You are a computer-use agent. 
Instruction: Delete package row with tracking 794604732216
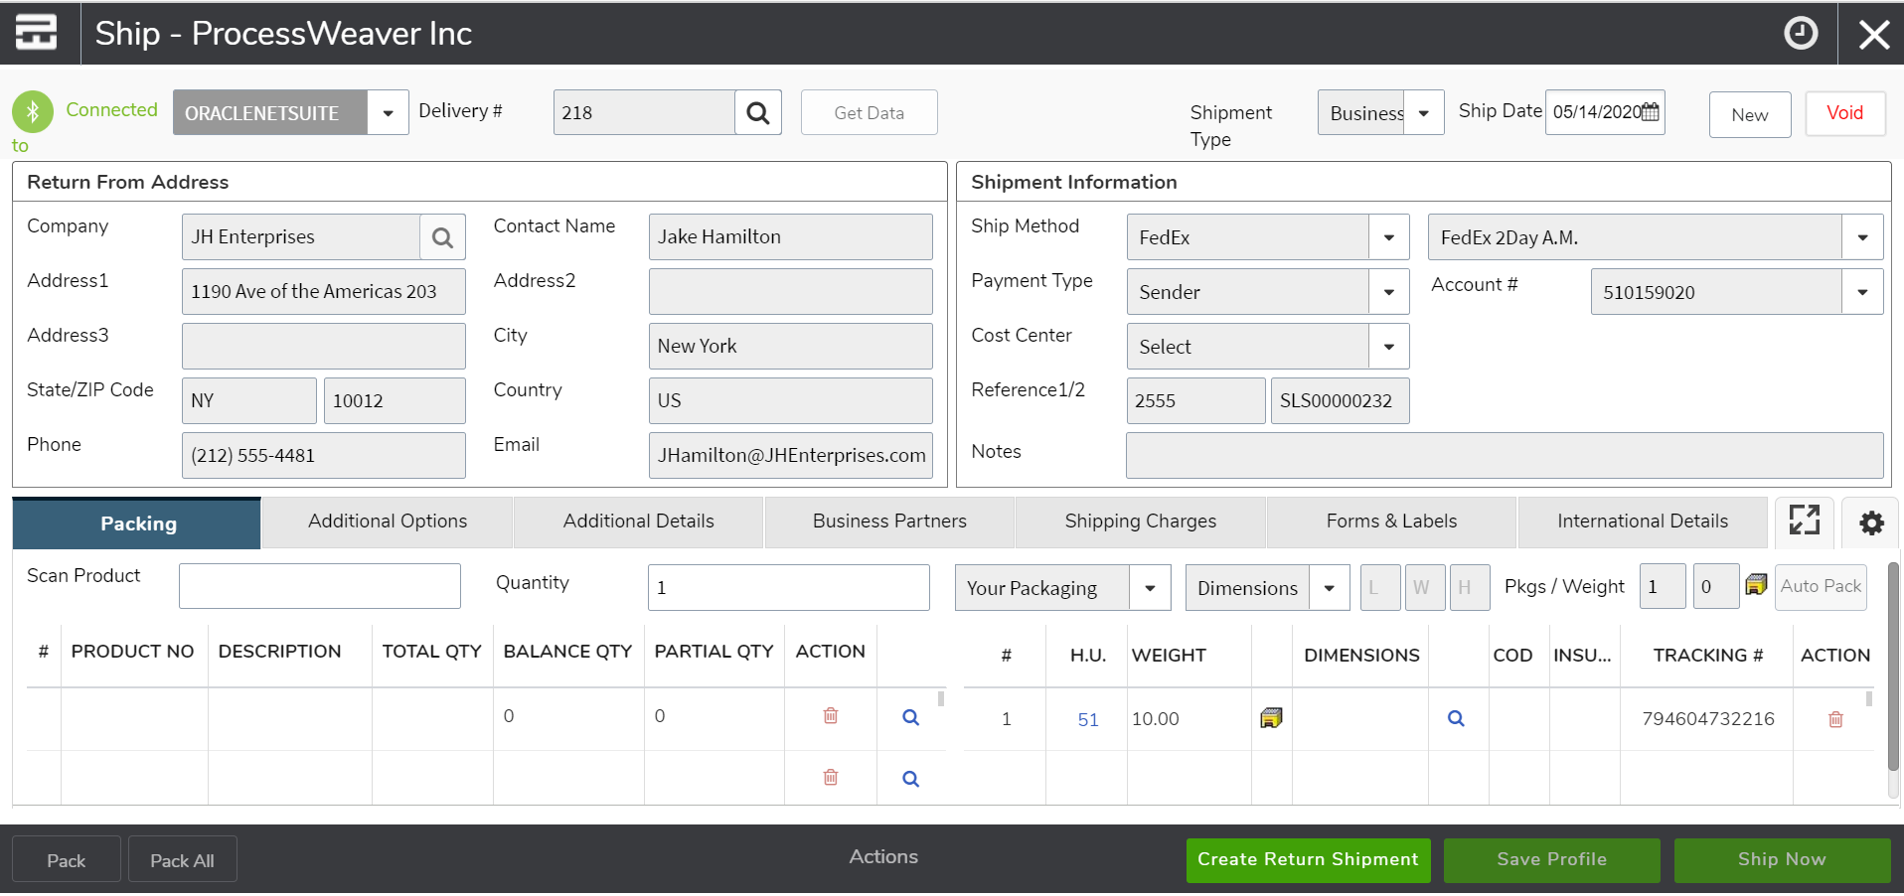coord(1834,719)
